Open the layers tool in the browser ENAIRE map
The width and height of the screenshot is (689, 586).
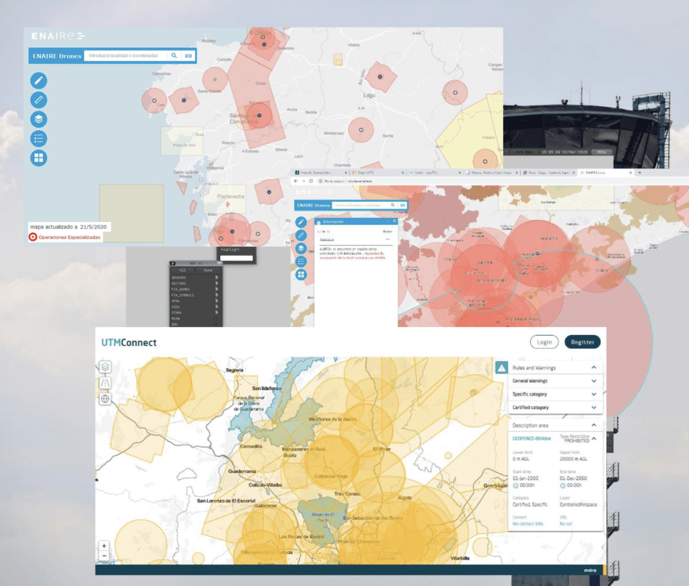coord(301,248)
